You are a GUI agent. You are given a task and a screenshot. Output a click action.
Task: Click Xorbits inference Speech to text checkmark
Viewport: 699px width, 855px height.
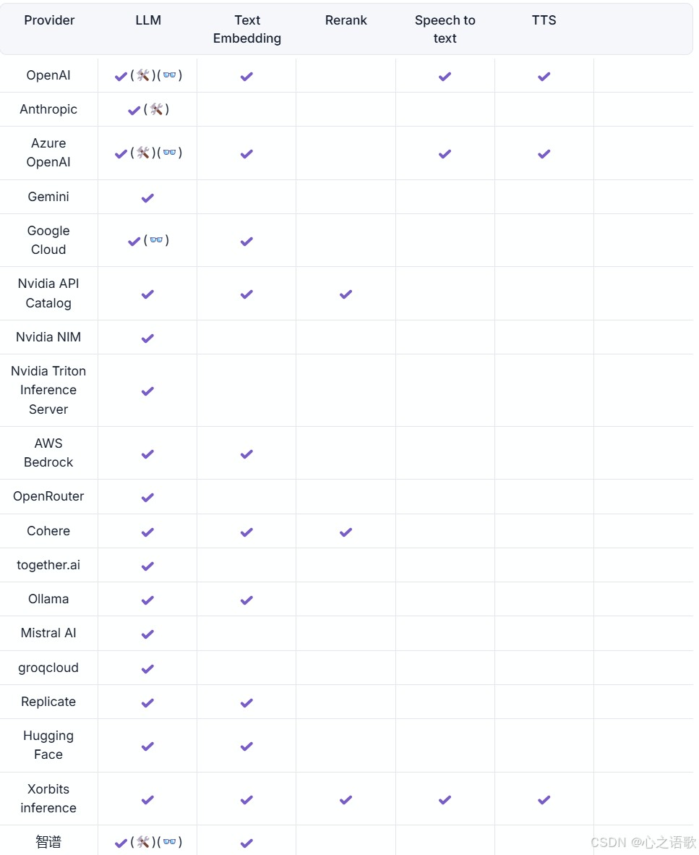(x=445, y=799)
